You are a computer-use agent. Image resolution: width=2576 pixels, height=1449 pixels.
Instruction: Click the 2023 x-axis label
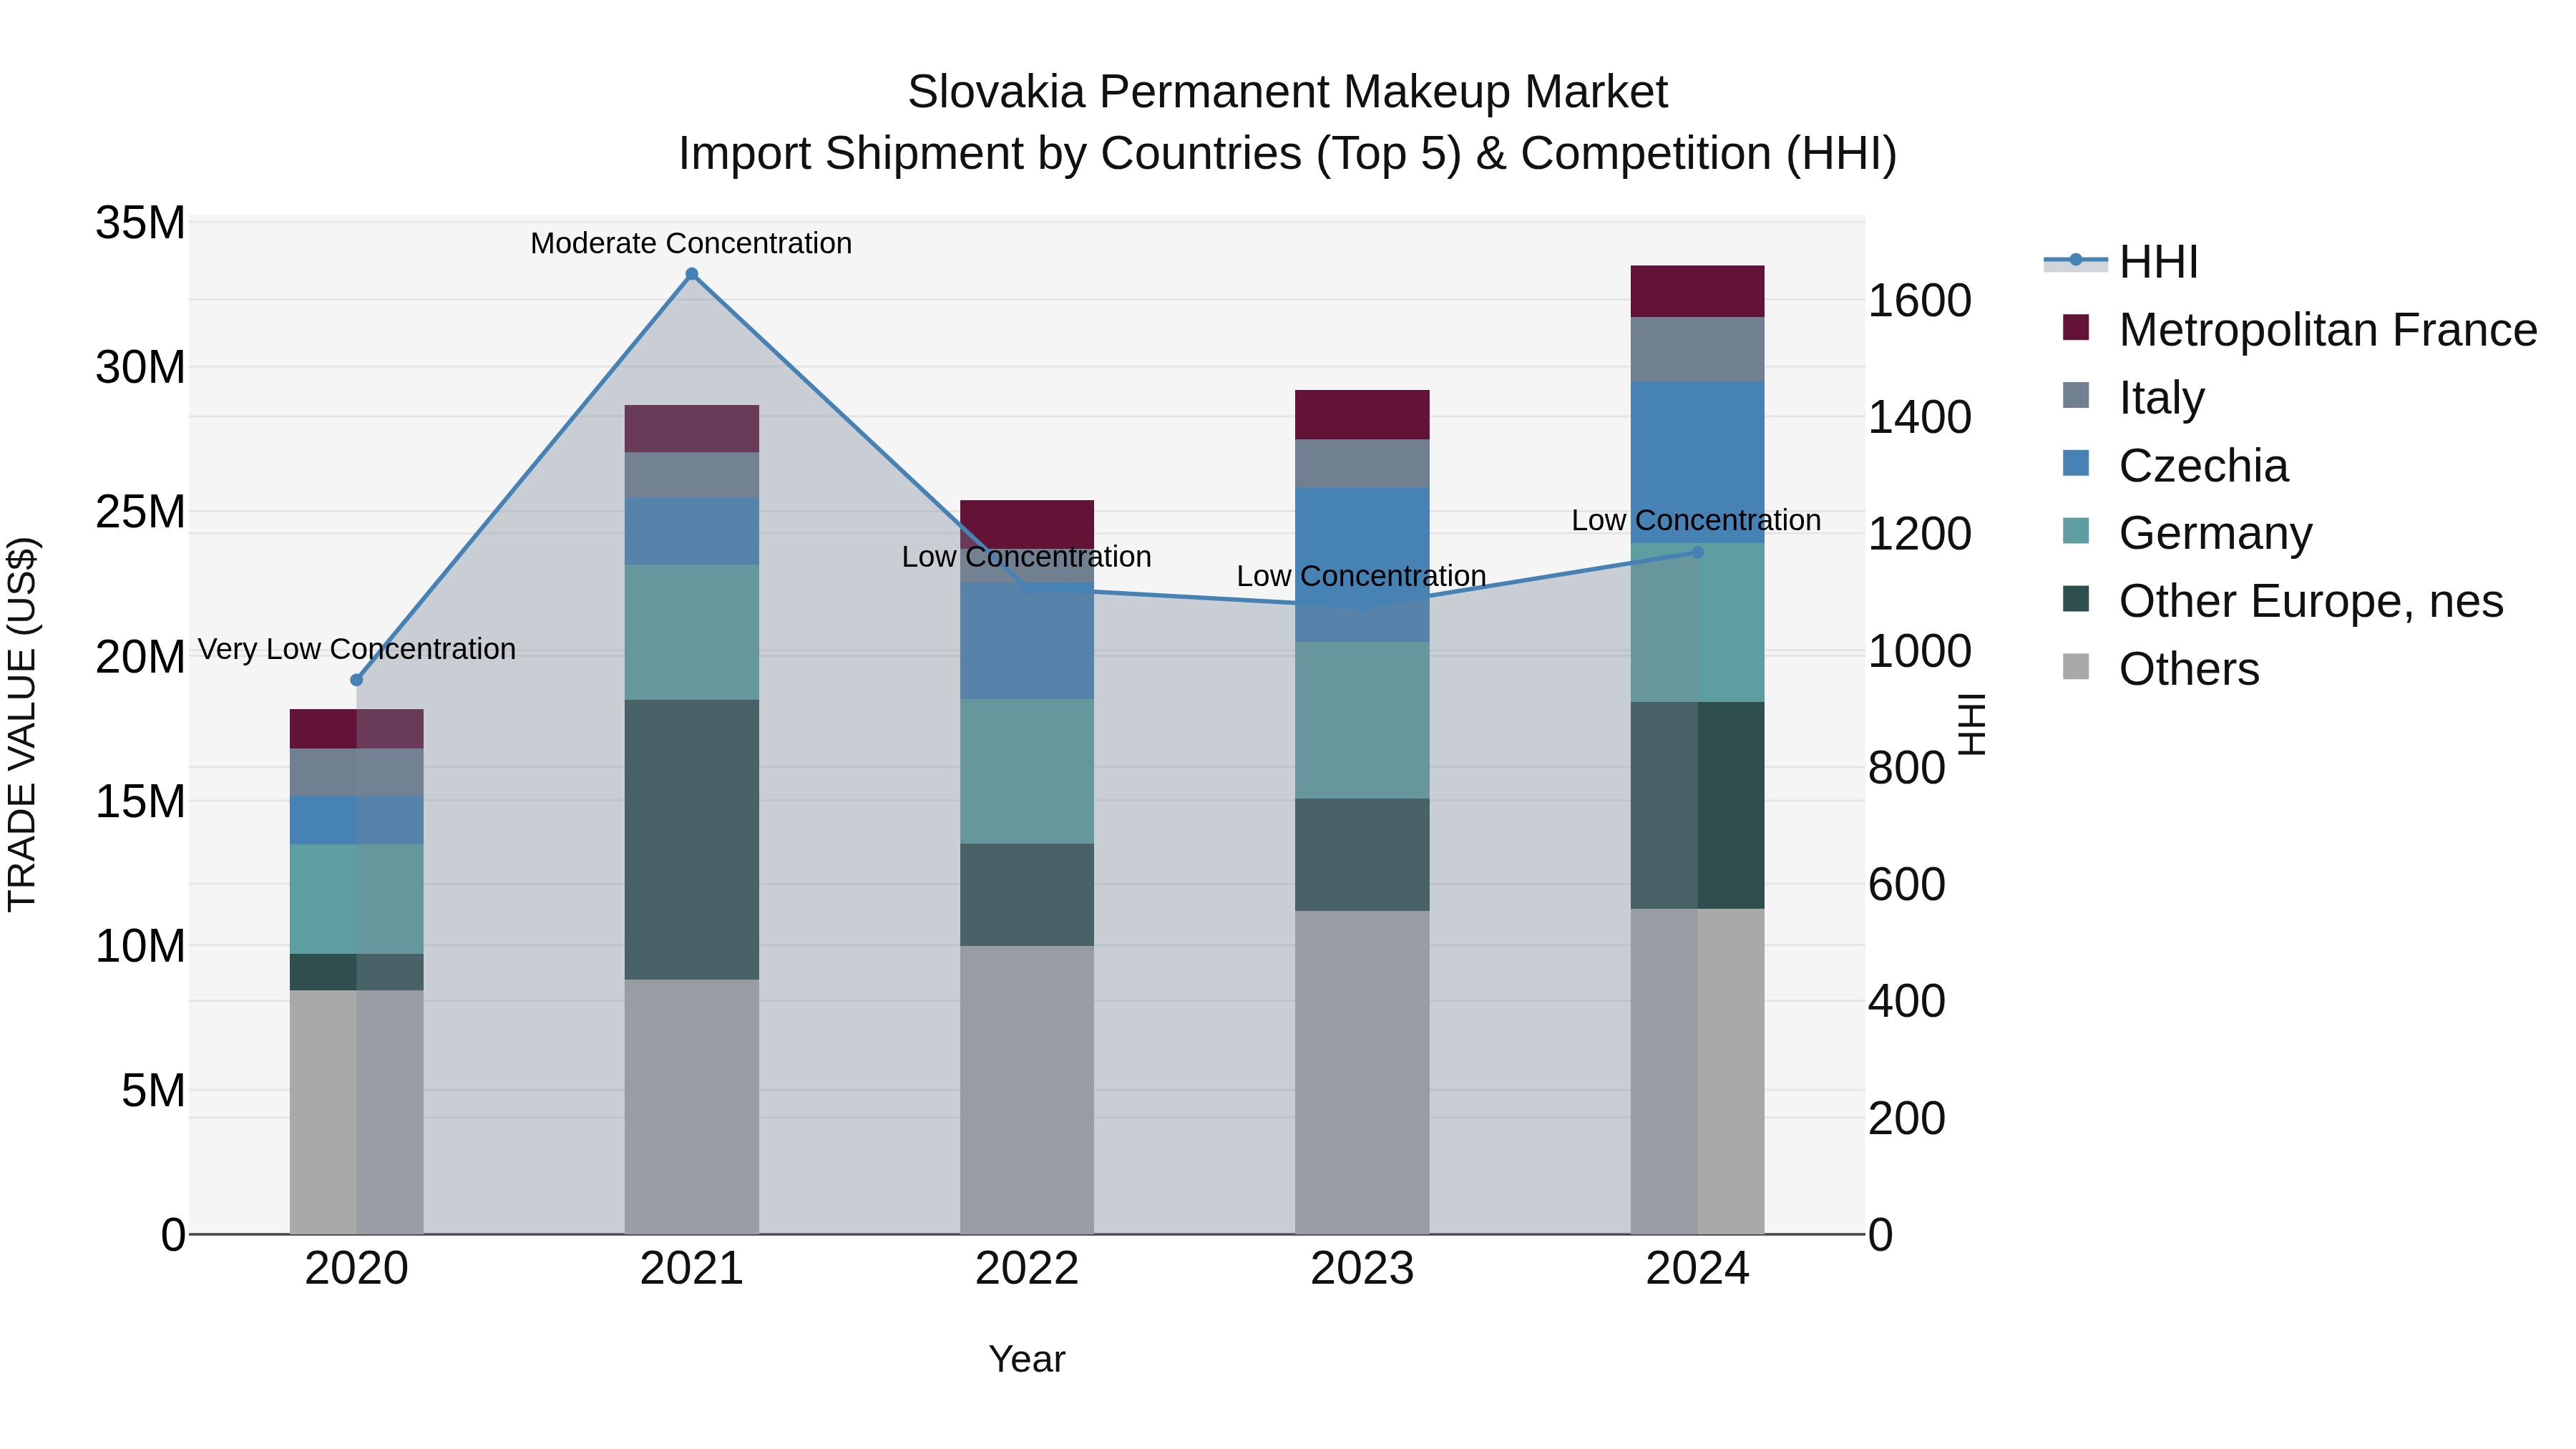(1362, 1269)
